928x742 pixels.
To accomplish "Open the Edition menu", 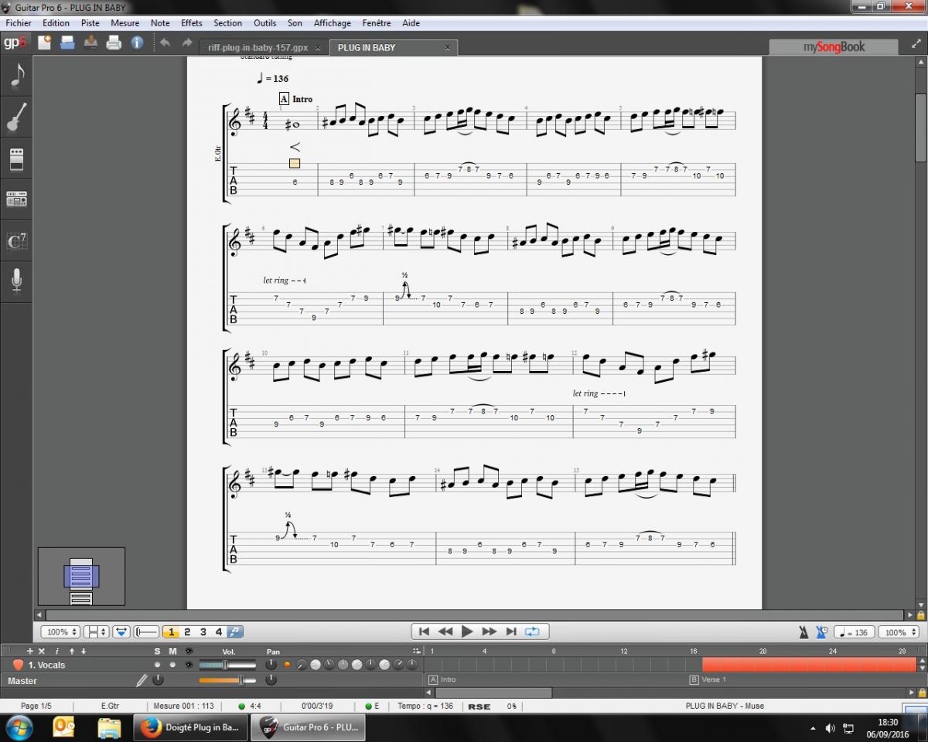I will pyautogui.click(x=56, y=23).
